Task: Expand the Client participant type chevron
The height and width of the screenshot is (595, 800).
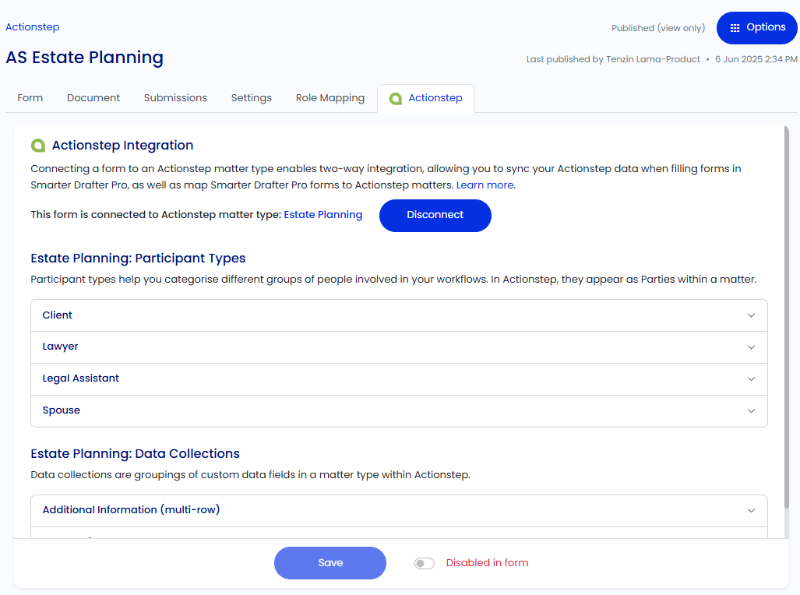Action: 751,315
